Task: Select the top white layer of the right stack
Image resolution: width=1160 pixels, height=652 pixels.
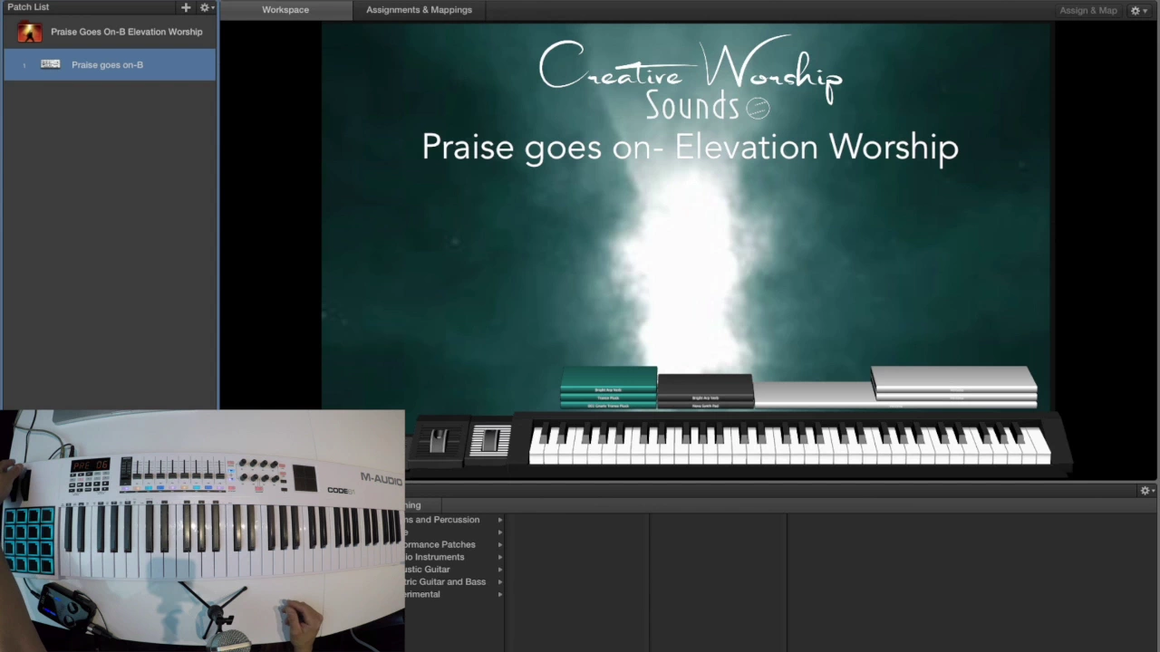Action: pyautogui.click(x=953, y=378)
